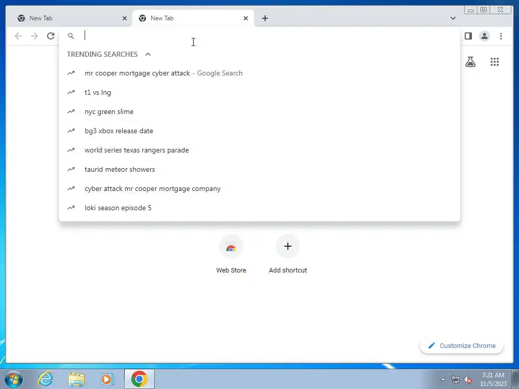
Task: Click the trending arrow icon beside bg3 xbox release date
Action: point(71,131)
